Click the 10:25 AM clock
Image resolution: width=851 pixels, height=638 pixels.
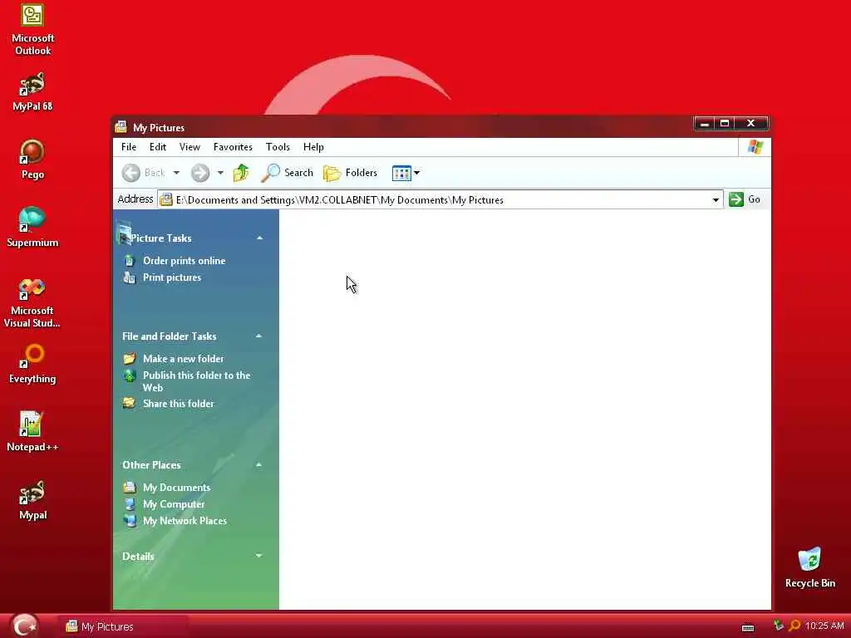point(824,626)
